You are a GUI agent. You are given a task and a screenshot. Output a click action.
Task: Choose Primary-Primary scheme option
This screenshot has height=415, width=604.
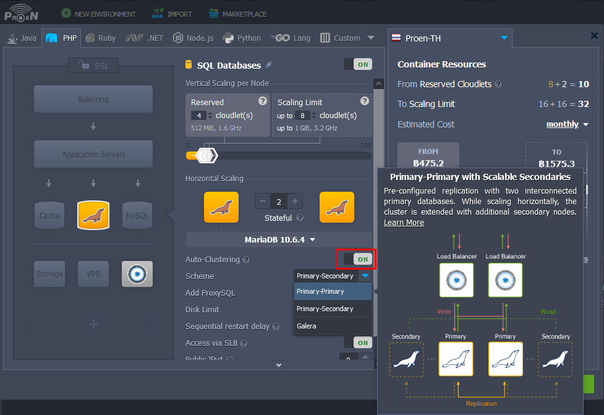point(333,292)
